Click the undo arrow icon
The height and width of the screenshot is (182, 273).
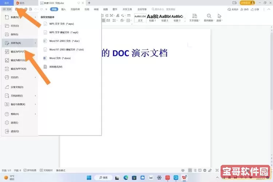36,9
